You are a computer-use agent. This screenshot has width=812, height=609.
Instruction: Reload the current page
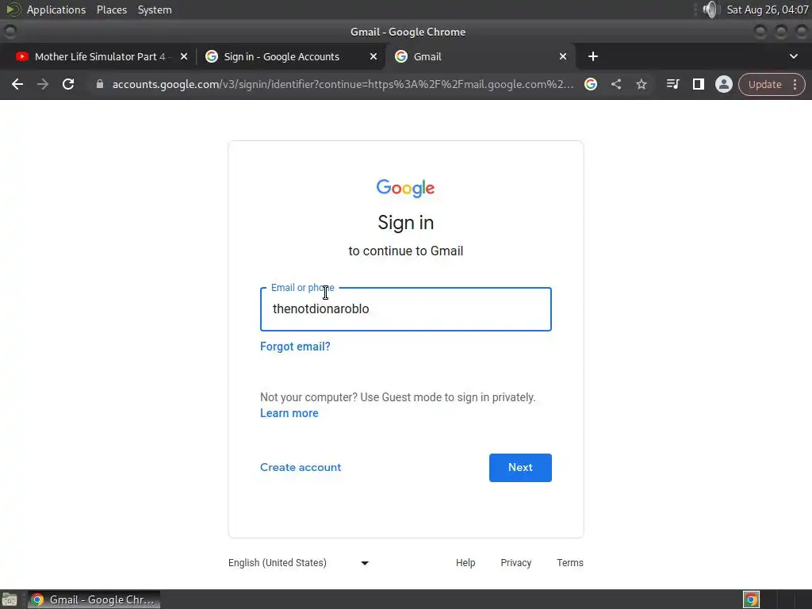click(68, 84)
